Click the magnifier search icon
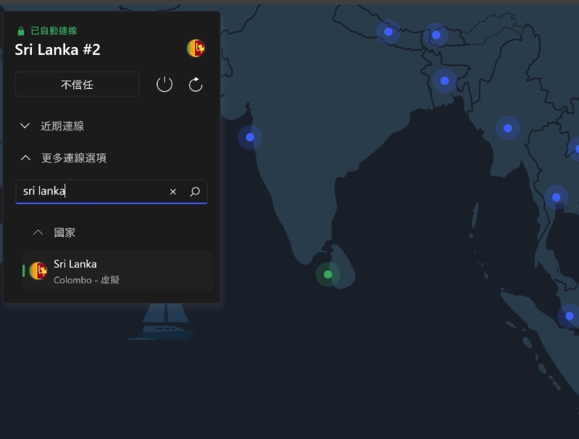This screenshot has width=579, height=439. (195, 192)
